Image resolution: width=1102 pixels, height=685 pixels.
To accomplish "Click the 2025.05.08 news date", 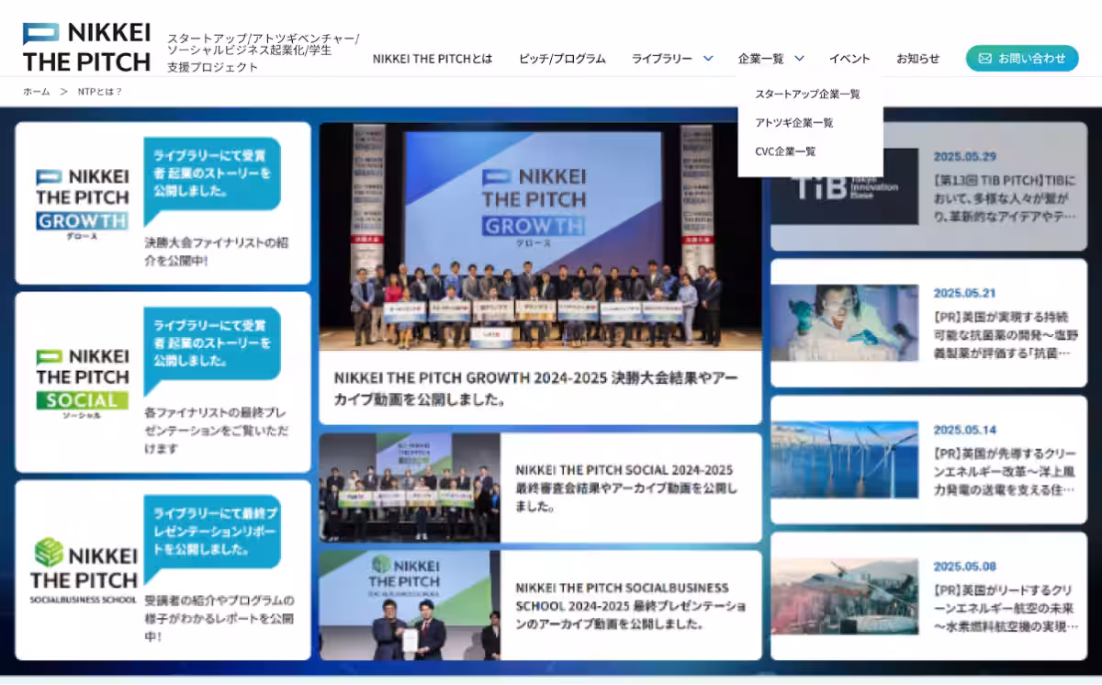I will 965,567.
